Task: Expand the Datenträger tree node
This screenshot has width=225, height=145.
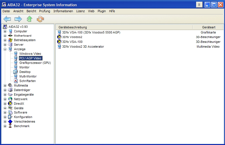Action: pyautogui.click(x=5, y=90)
